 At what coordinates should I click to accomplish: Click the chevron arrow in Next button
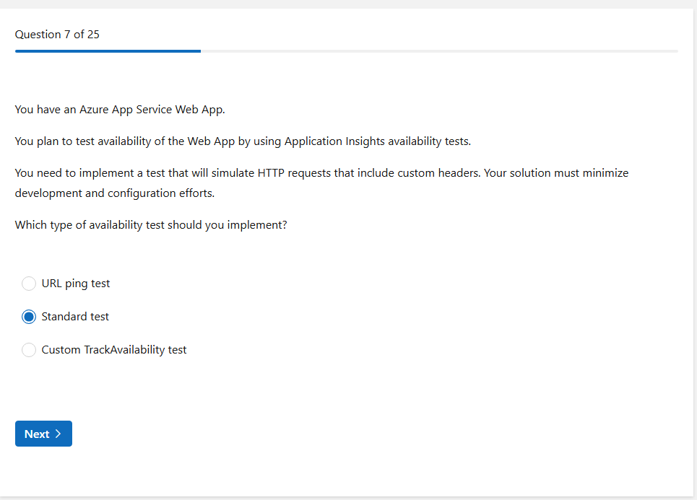[x=59, y=434]
